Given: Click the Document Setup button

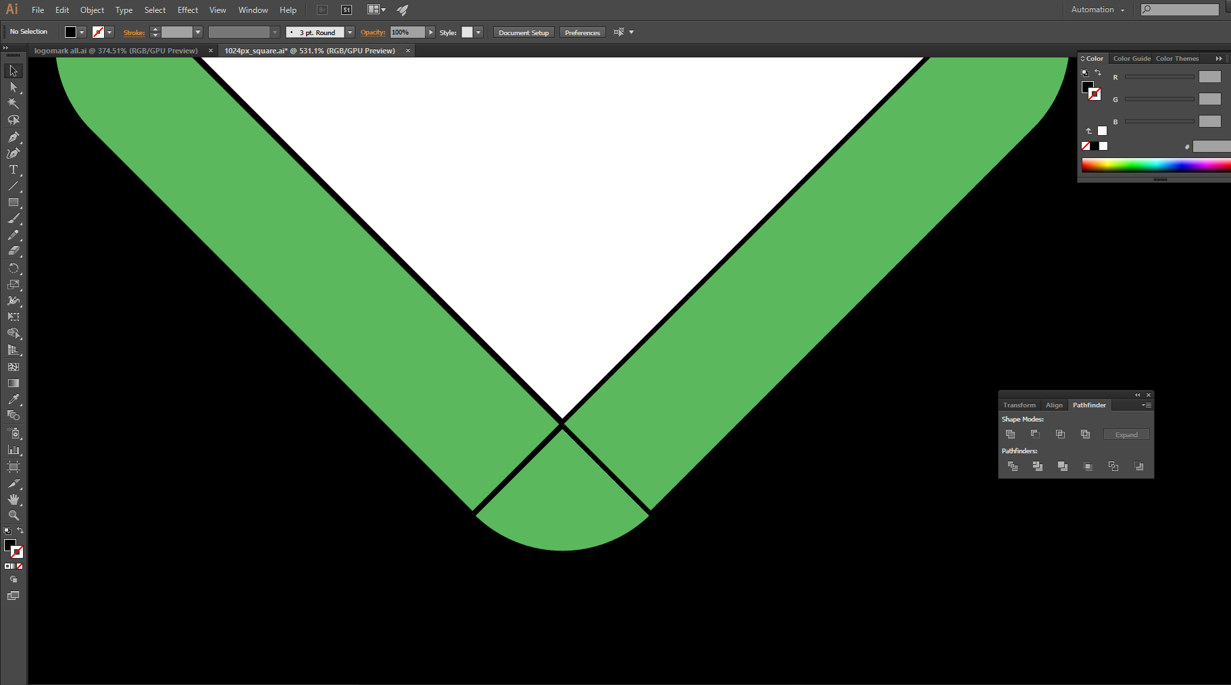Looking at the screenshot, I should [524, 32].
